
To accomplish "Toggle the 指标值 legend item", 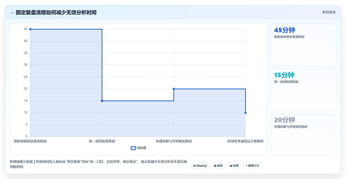I will (x=138, y=148).
